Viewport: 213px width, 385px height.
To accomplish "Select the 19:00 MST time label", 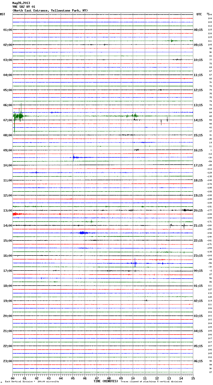I will tap(8, 301).
